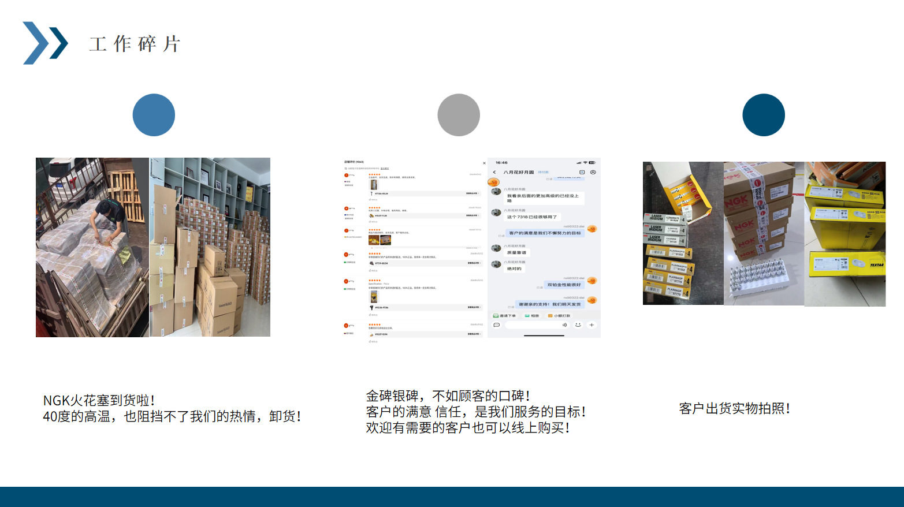
Task: Select the yellow TEXTAR boxes photo
Action: [x=845, y=234]
